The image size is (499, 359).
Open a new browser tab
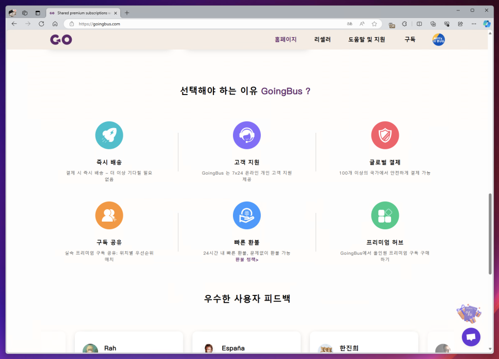point(127,13)
